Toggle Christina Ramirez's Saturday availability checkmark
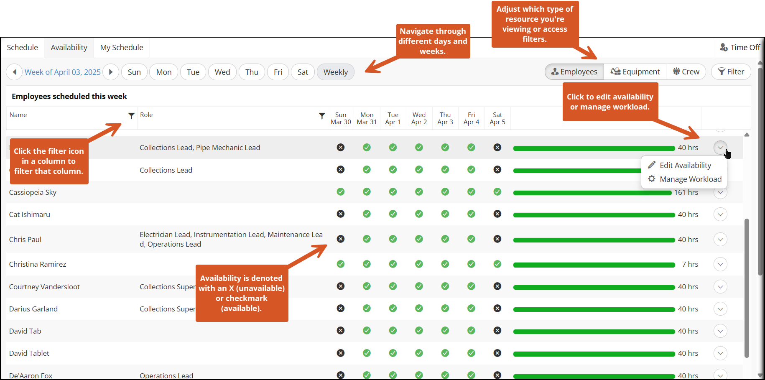The width and height of the screenshot is (765, 380). tap(497, 264)
